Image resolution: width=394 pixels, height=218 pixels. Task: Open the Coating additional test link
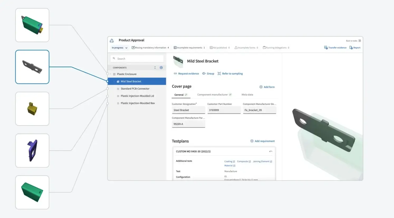[x=230, y=162]
